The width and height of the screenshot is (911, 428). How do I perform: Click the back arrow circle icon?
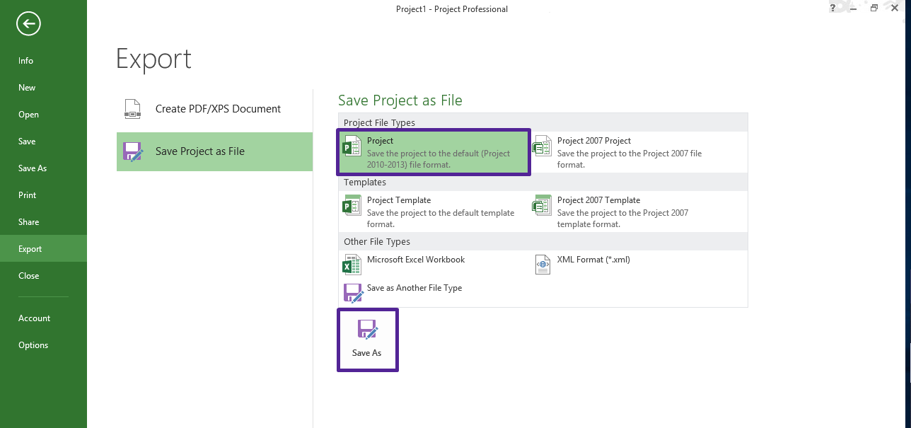[x=29, y=24]
